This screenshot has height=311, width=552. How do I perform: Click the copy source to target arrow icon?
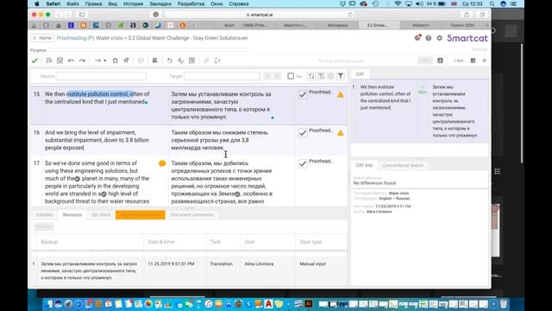pyautogui.click(x=97, y=60)
